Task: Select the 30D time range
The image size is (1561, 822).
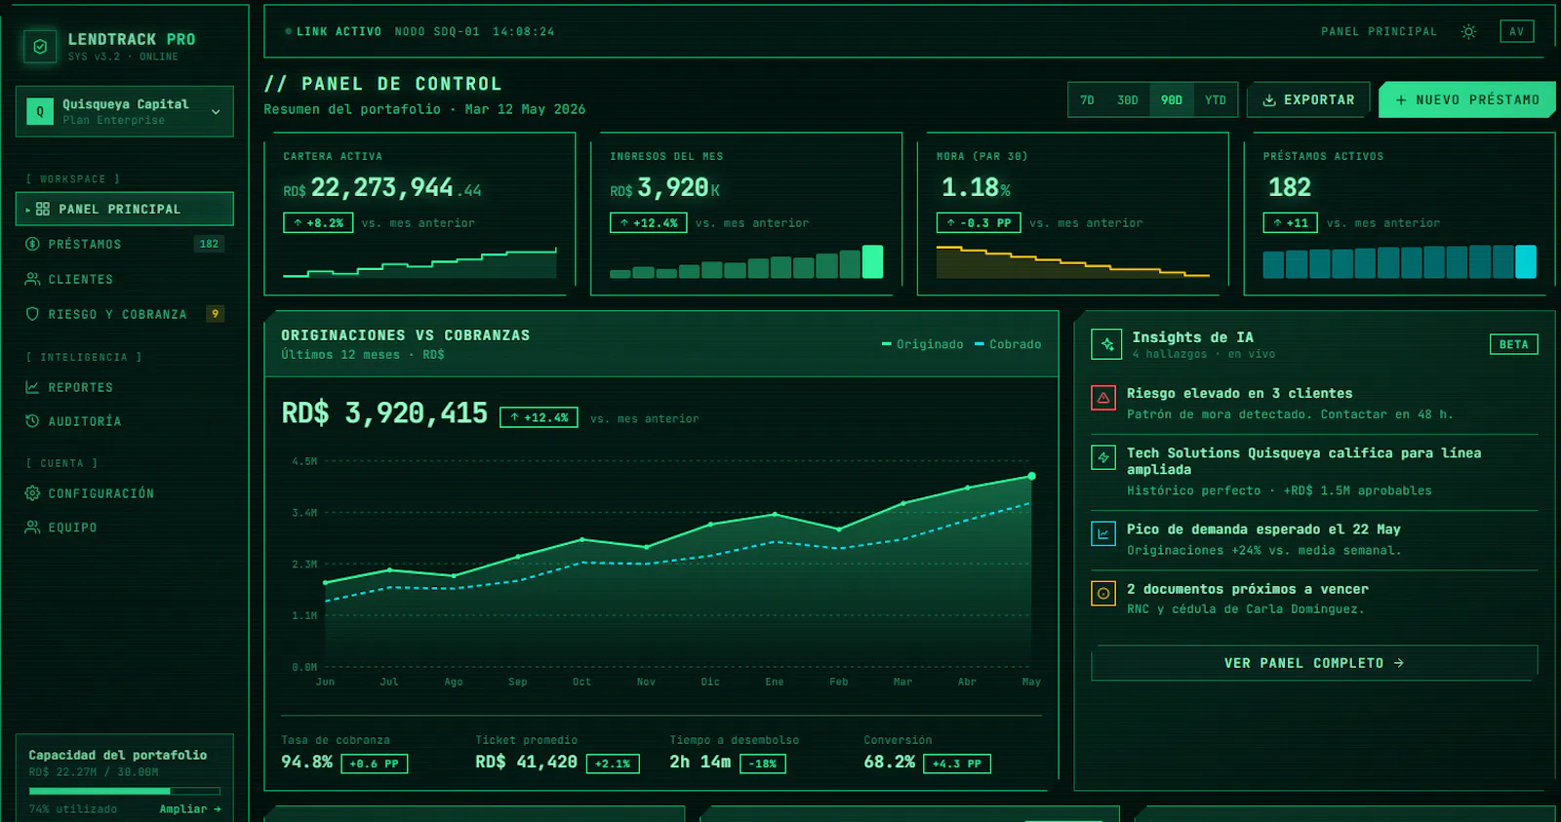Action: (1128, 100)
